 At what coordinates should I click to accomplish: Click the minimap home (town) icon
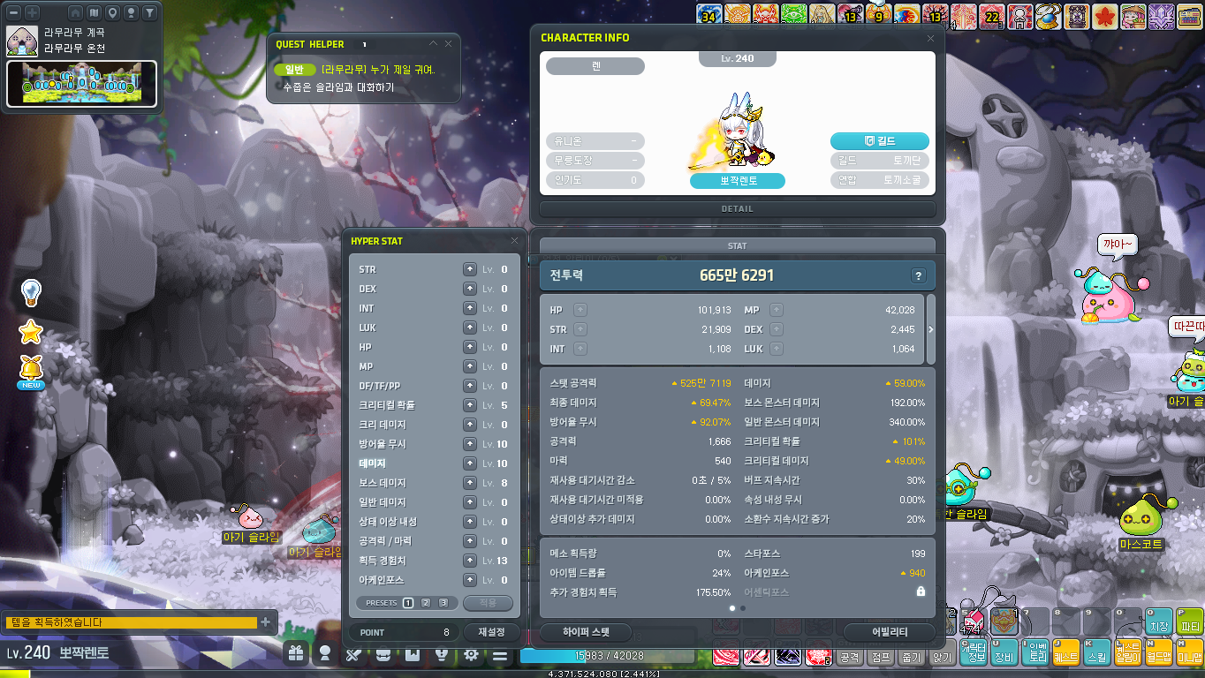[75, 13]
